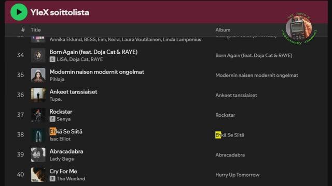Screen dimensions: 332x186
Task: Click the Ankeet tanssiaiset cover image
Action: 38,95
